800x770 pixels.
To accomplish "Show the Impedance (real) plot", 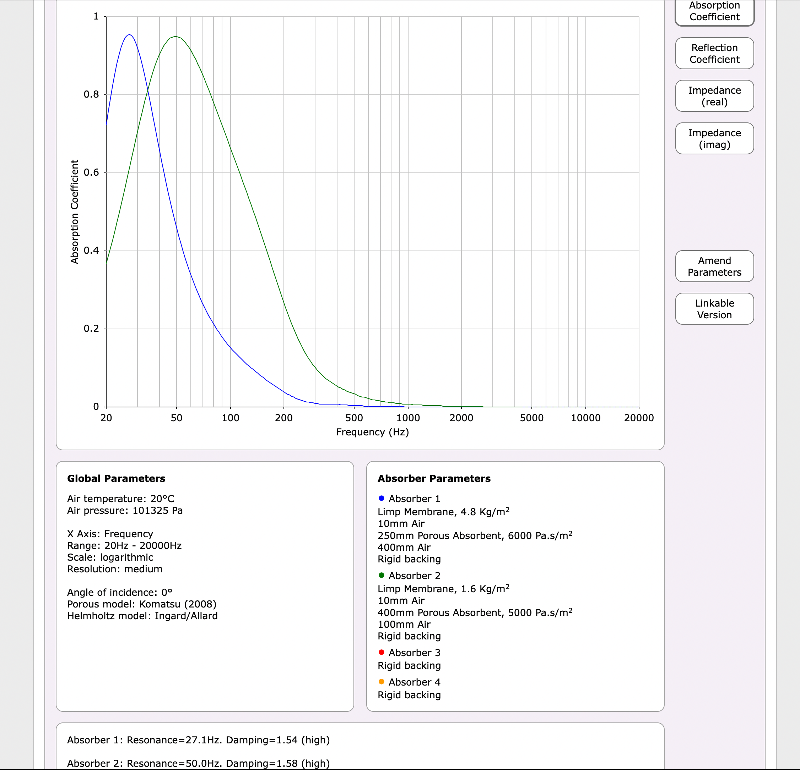I will 714,96.
